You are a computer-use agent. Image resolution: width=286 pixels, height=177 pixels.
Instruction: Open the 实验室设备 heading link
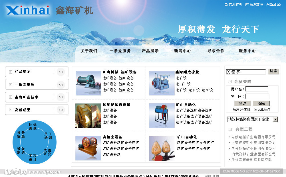point(112,137)
